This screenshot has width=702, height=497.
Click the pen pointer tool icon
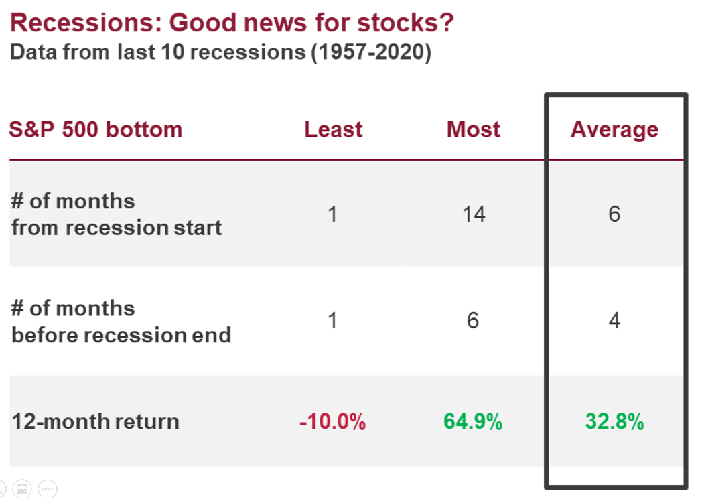(2, 489)
